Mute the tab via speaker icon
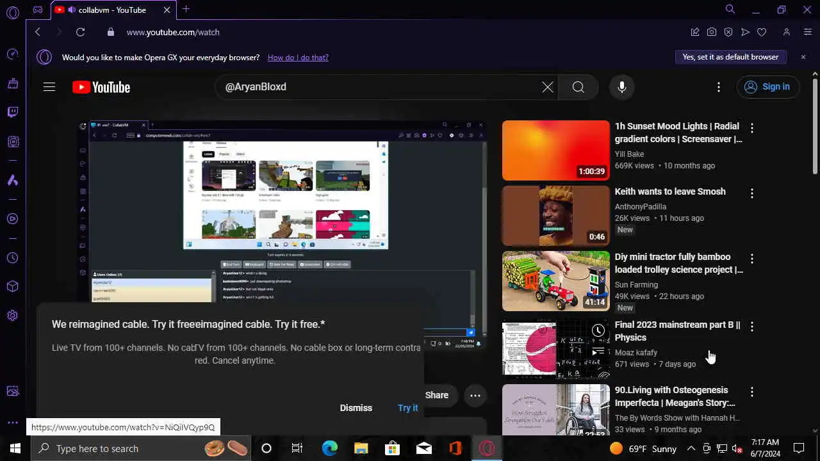 click(x=71, y=10)
